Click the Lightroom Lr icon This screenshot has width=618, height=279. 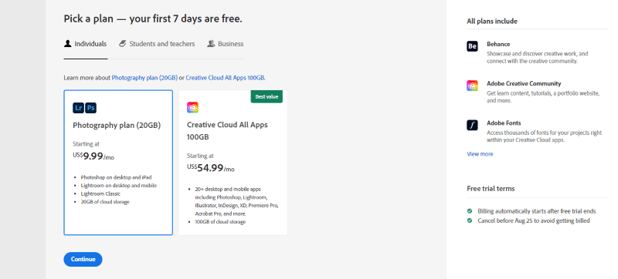(79, 108)
